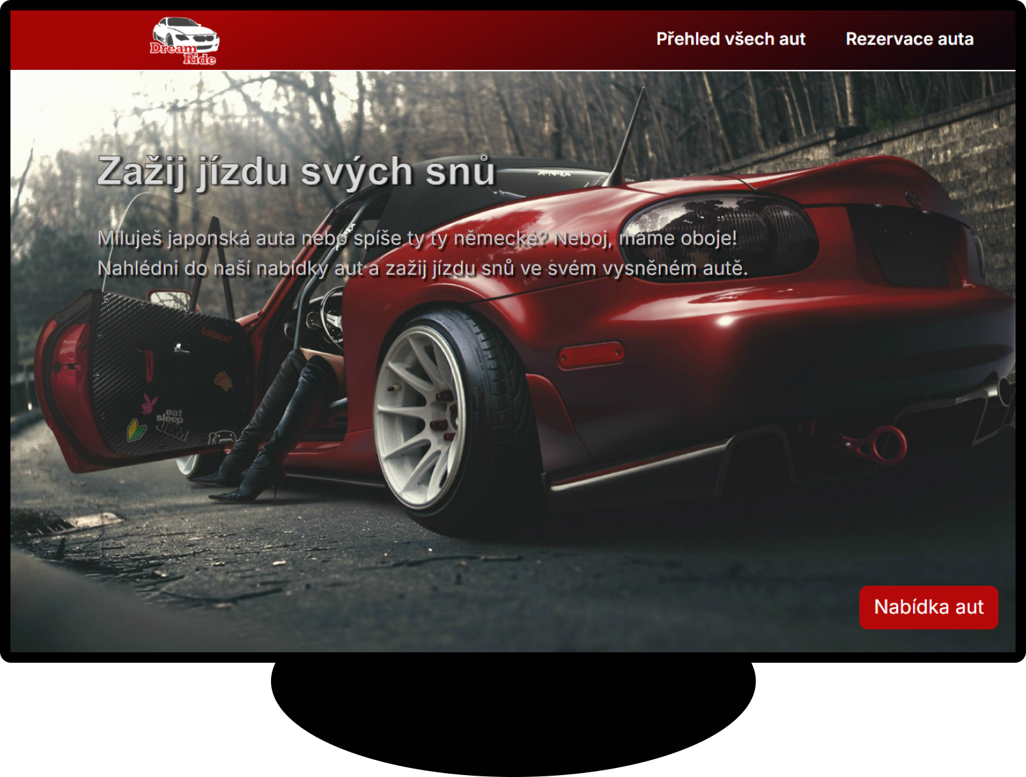
Task: Click the Nabídka aut button
Action: (x=928, y=607)
